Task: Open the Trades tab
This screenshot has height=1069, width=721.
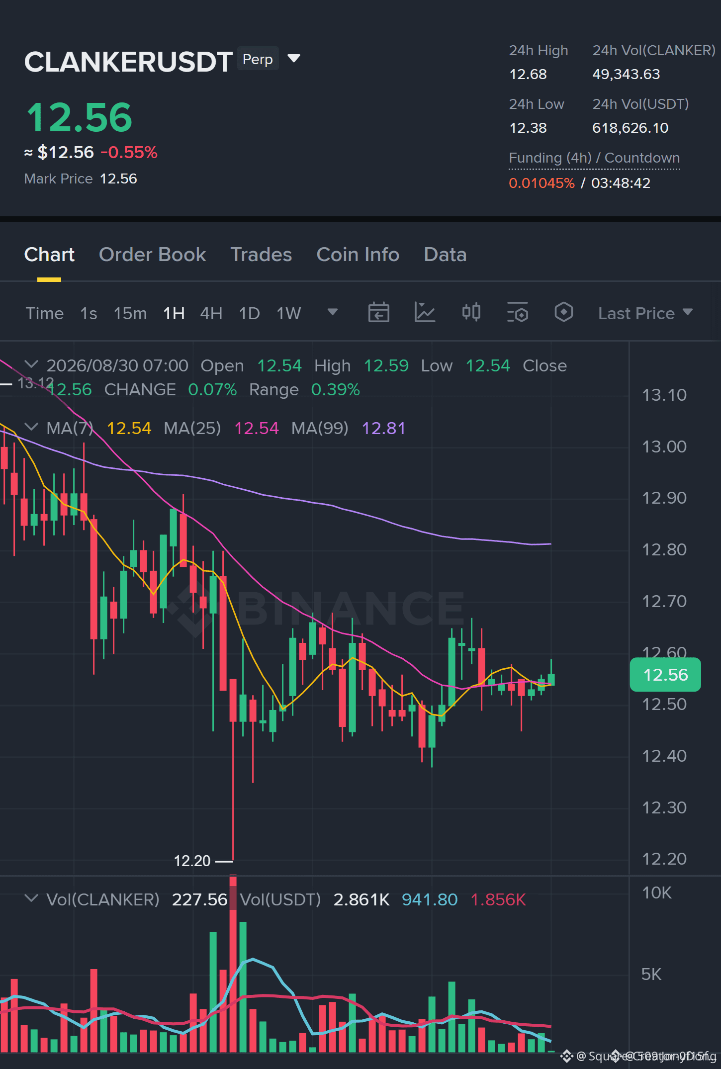Action: pyautogui.click(x=261, y=255)
